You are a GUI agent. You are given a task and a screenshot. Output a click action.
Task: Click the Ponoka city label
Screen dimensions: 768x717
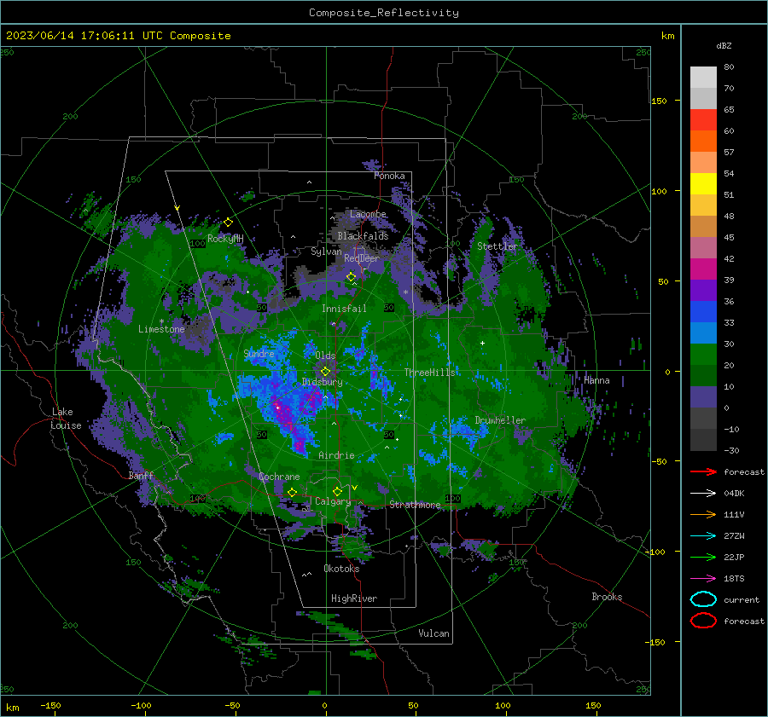point(389,176)
